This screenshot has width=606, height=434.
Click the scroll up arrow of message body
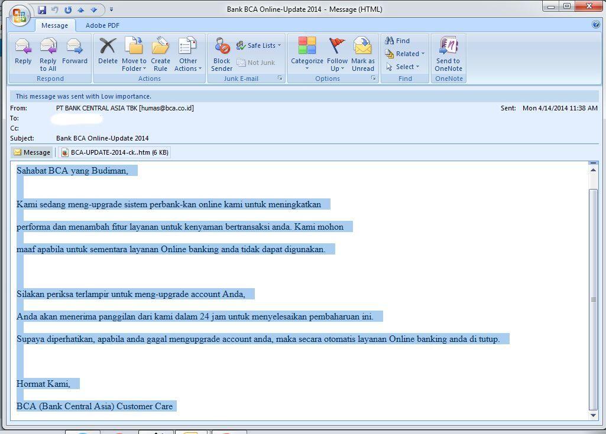pos(593,170)
